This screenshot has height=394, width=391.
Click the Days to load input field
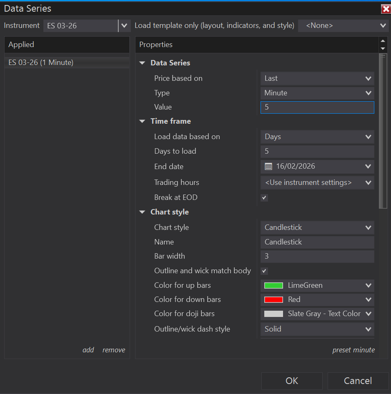coord(317,151)
